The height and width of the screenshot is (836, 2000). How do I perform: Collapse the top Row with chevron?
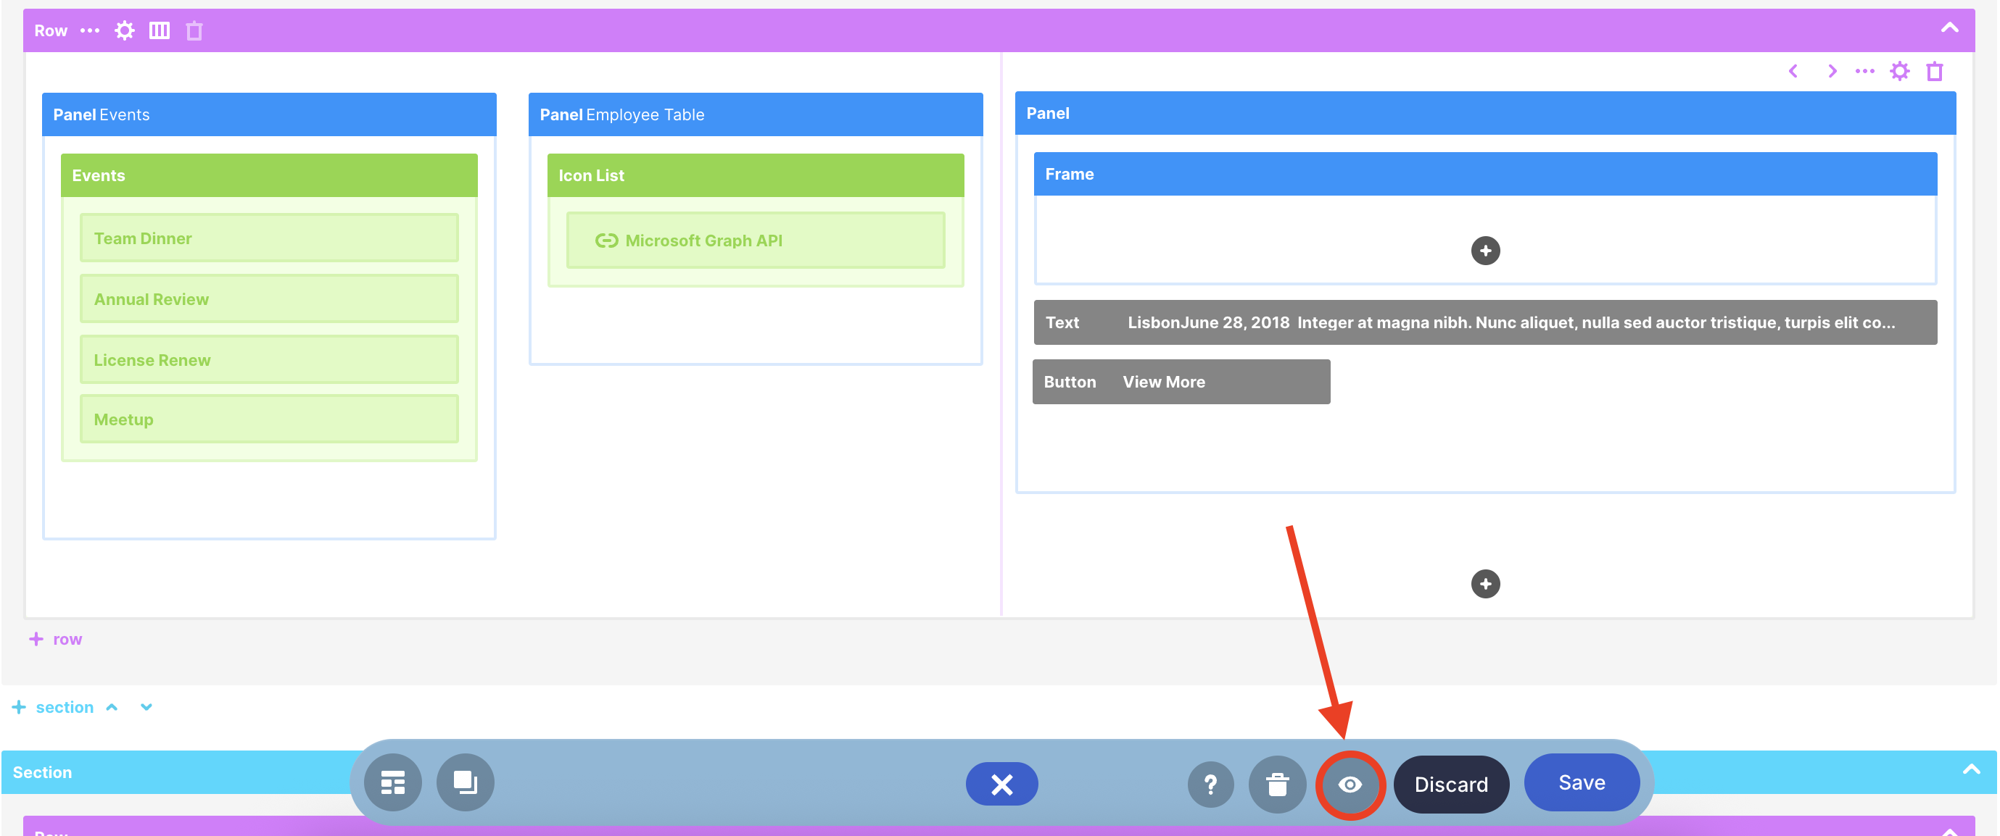[x=1949, y=29]
